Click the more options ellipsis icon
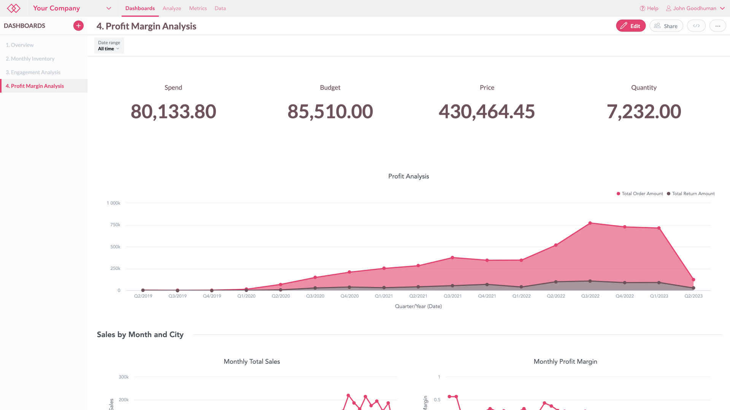730x410 pixels. (718, 25)
